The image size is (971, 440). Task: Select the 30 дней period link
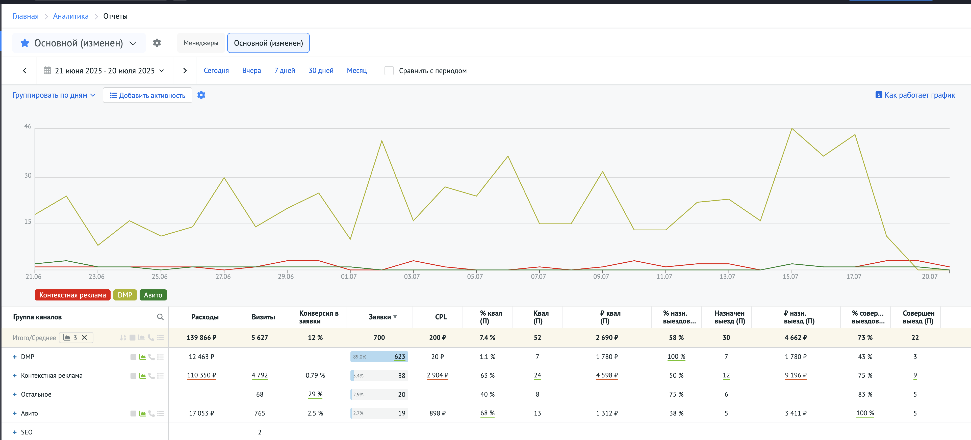point(321,71)
